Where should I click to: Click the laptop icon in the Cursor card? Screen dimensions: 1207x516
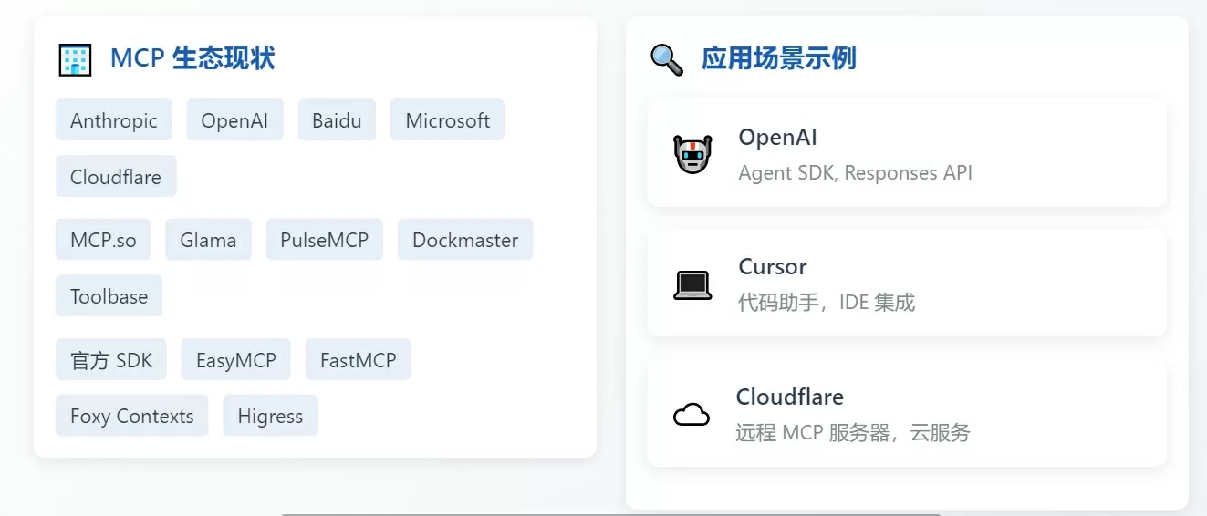coord(692,285)
